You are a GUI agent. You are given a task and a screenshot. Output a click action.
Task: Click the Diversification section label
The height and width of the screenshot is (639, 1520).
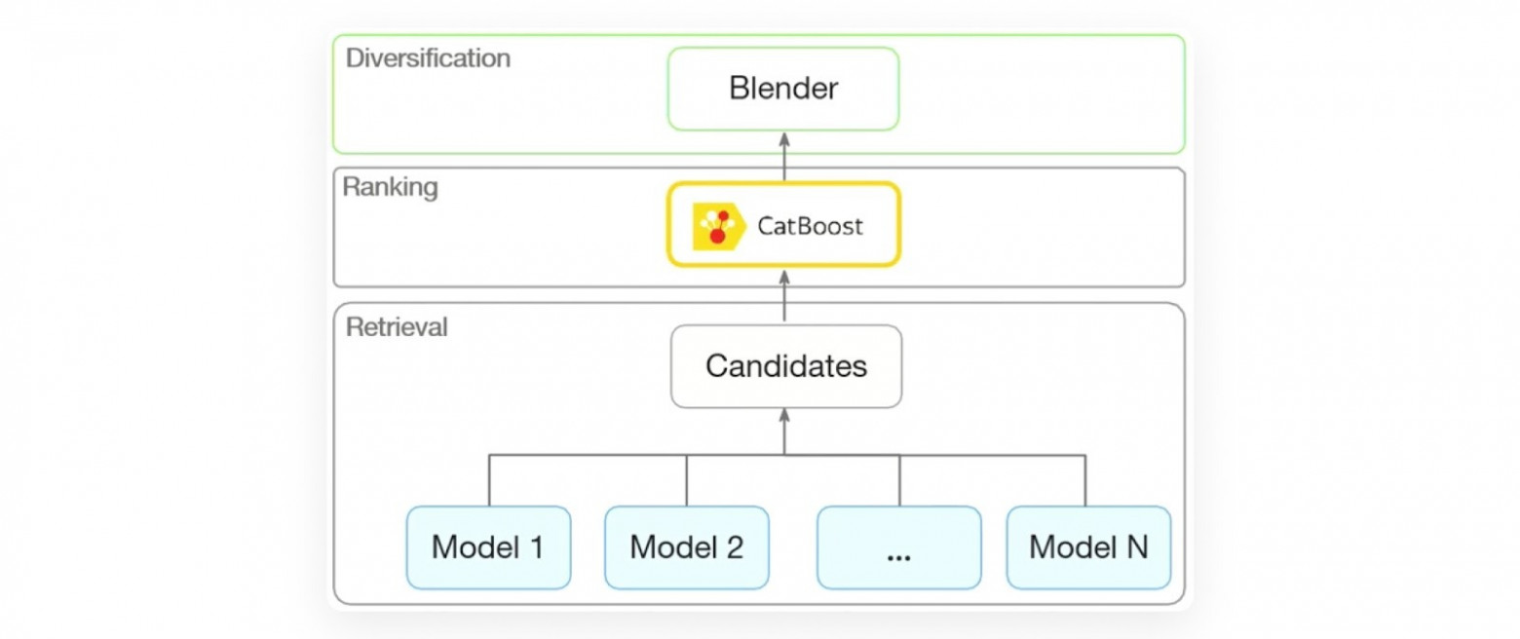coord(428,58)
